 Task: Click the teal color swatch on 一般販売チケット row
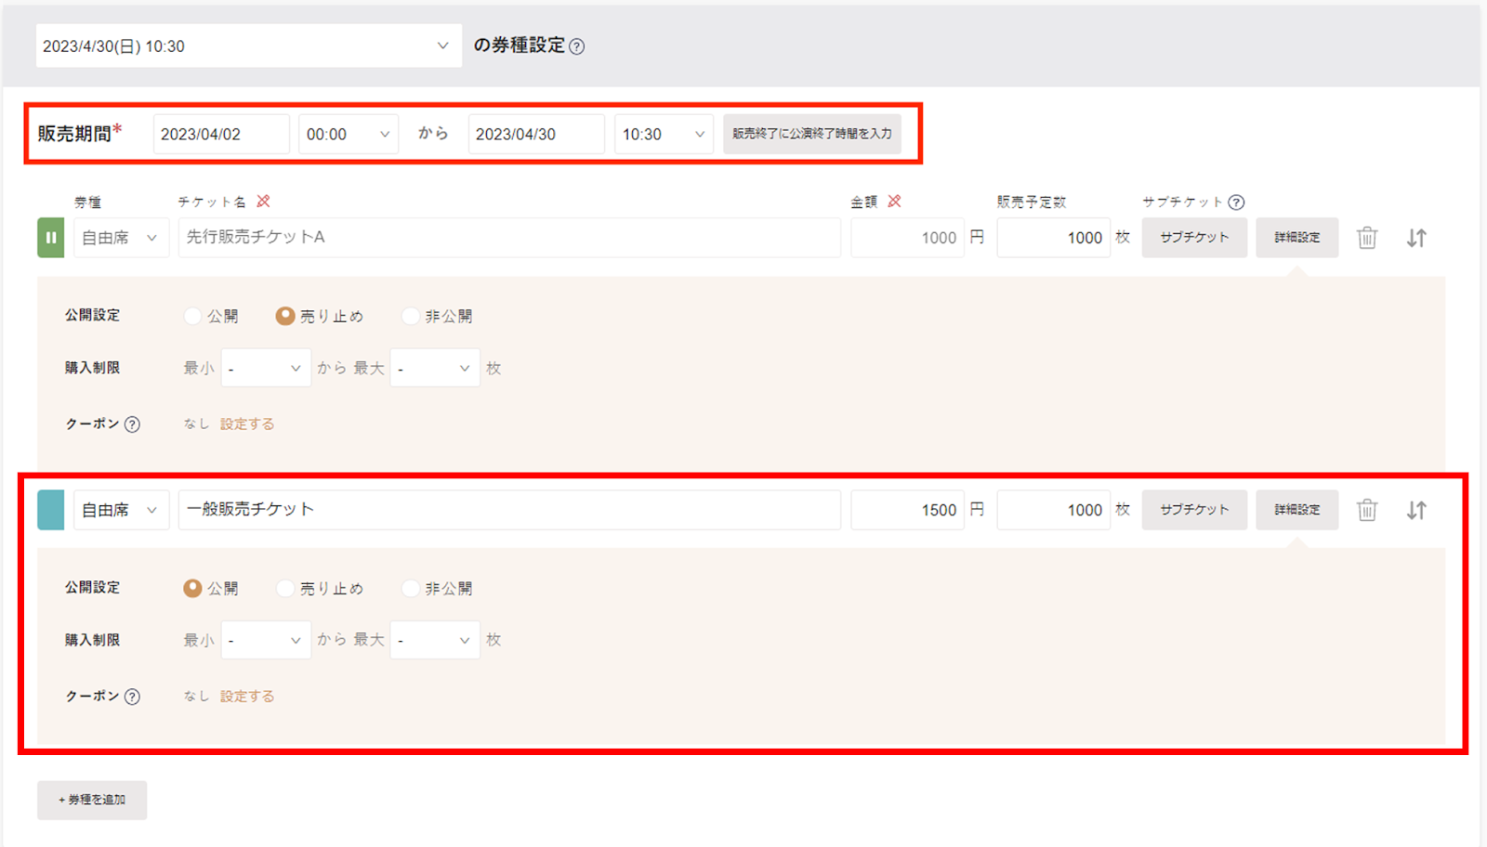pos(50,509)
